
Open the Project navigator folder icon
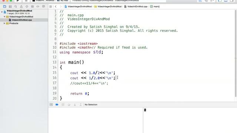(x=4, y=7)
